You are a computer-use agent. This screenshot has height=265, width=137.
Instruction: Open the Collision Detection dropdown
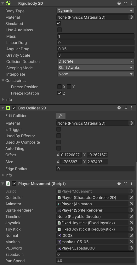[96, 61]
